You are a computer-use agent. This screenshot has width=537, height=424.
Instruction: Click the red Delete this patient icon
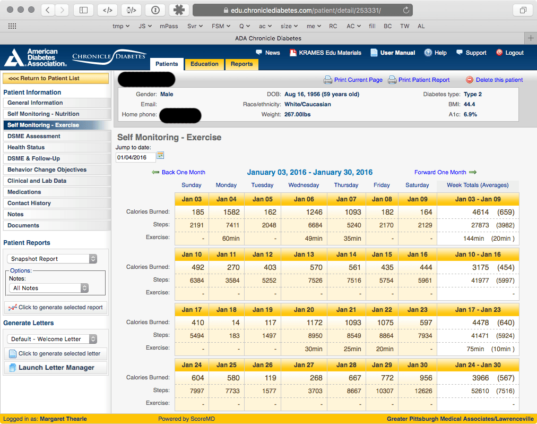[x=469, y=80]
